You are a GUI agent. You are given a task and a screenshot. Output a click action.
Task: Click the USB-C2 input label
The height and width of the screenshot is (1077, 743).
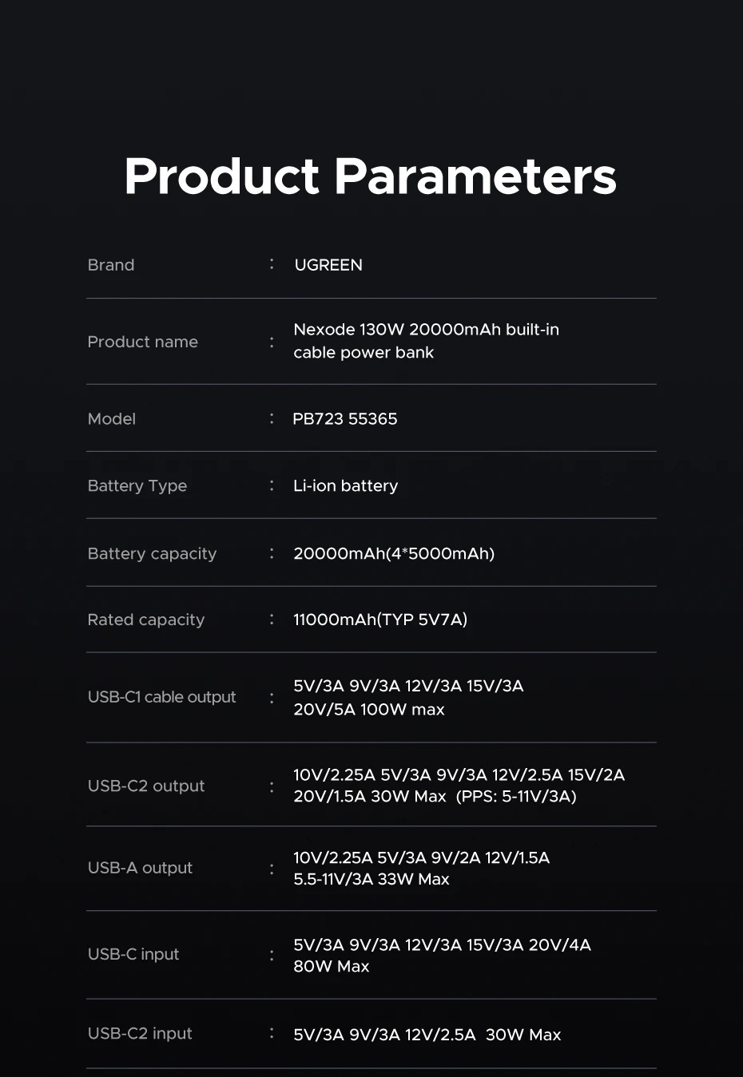tap(140, 1034)
